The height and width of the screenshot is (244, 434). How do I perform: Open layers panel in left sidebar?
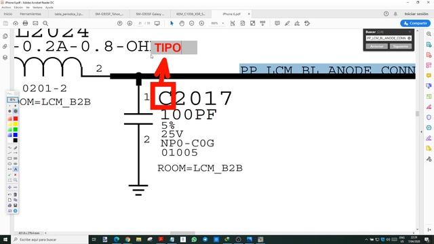pyautogui.click(x=5, y=58)
